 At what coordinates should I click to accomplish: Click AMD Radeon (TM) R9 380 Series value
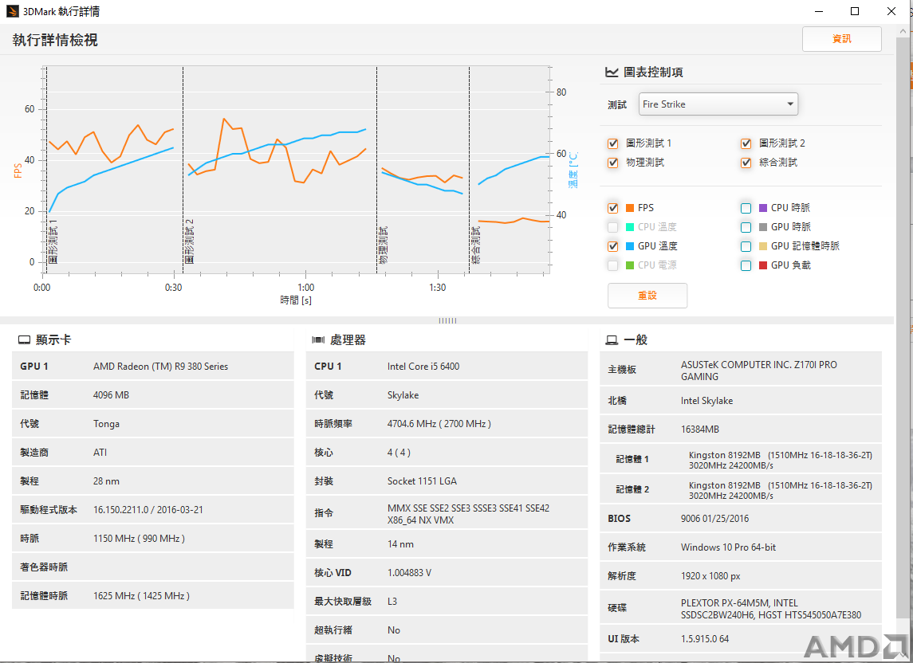tap(161, 366)
